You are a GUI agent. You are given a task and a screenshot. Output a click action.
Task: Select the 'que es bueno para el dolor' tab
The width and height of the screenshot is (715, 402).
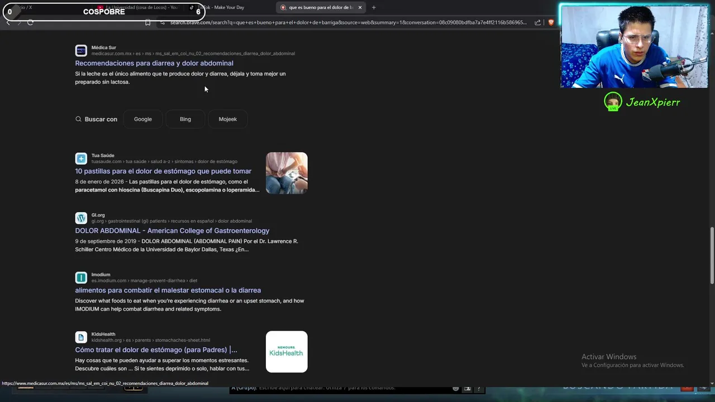coord(320,7)
